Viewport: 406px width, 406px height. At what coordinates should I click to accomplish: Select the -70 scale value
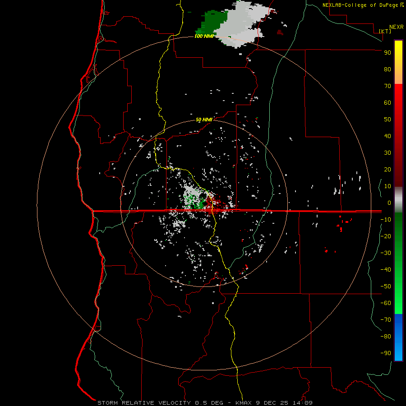point(386,320)
